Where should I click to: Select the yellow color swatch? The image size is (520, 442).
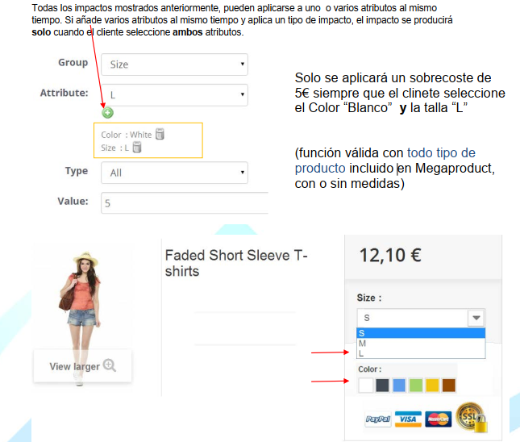[432, 386]
